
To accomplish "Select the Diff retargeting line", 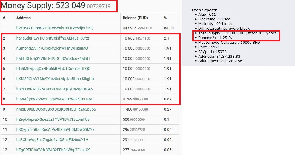I will (224, 29).
